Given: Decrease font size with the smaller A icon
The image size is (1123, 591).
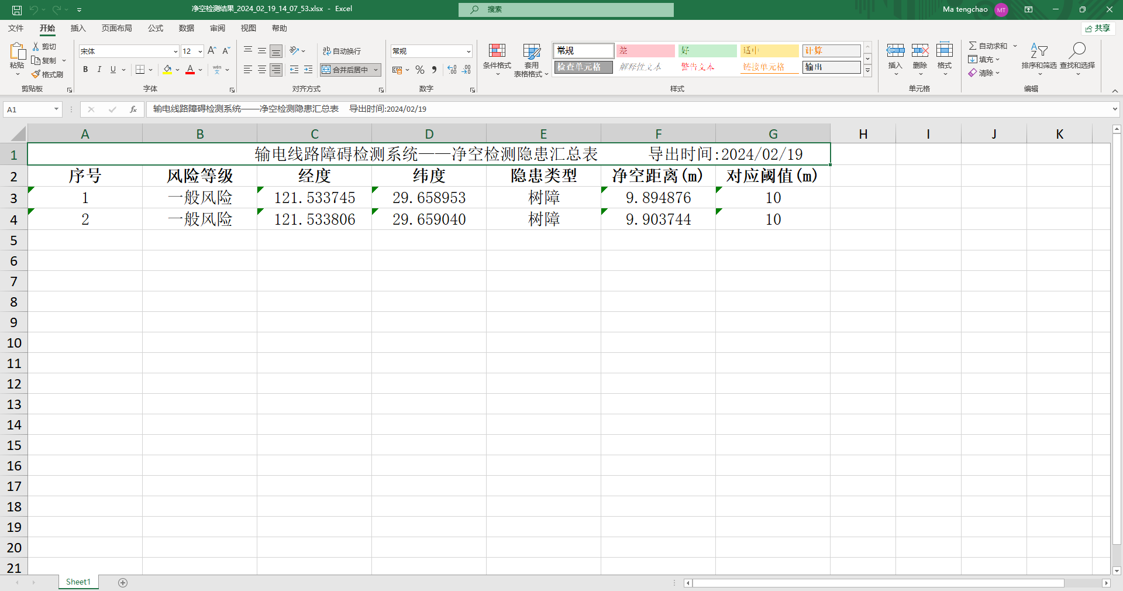Looking at the screenshot, I should (x=226, y=51).
